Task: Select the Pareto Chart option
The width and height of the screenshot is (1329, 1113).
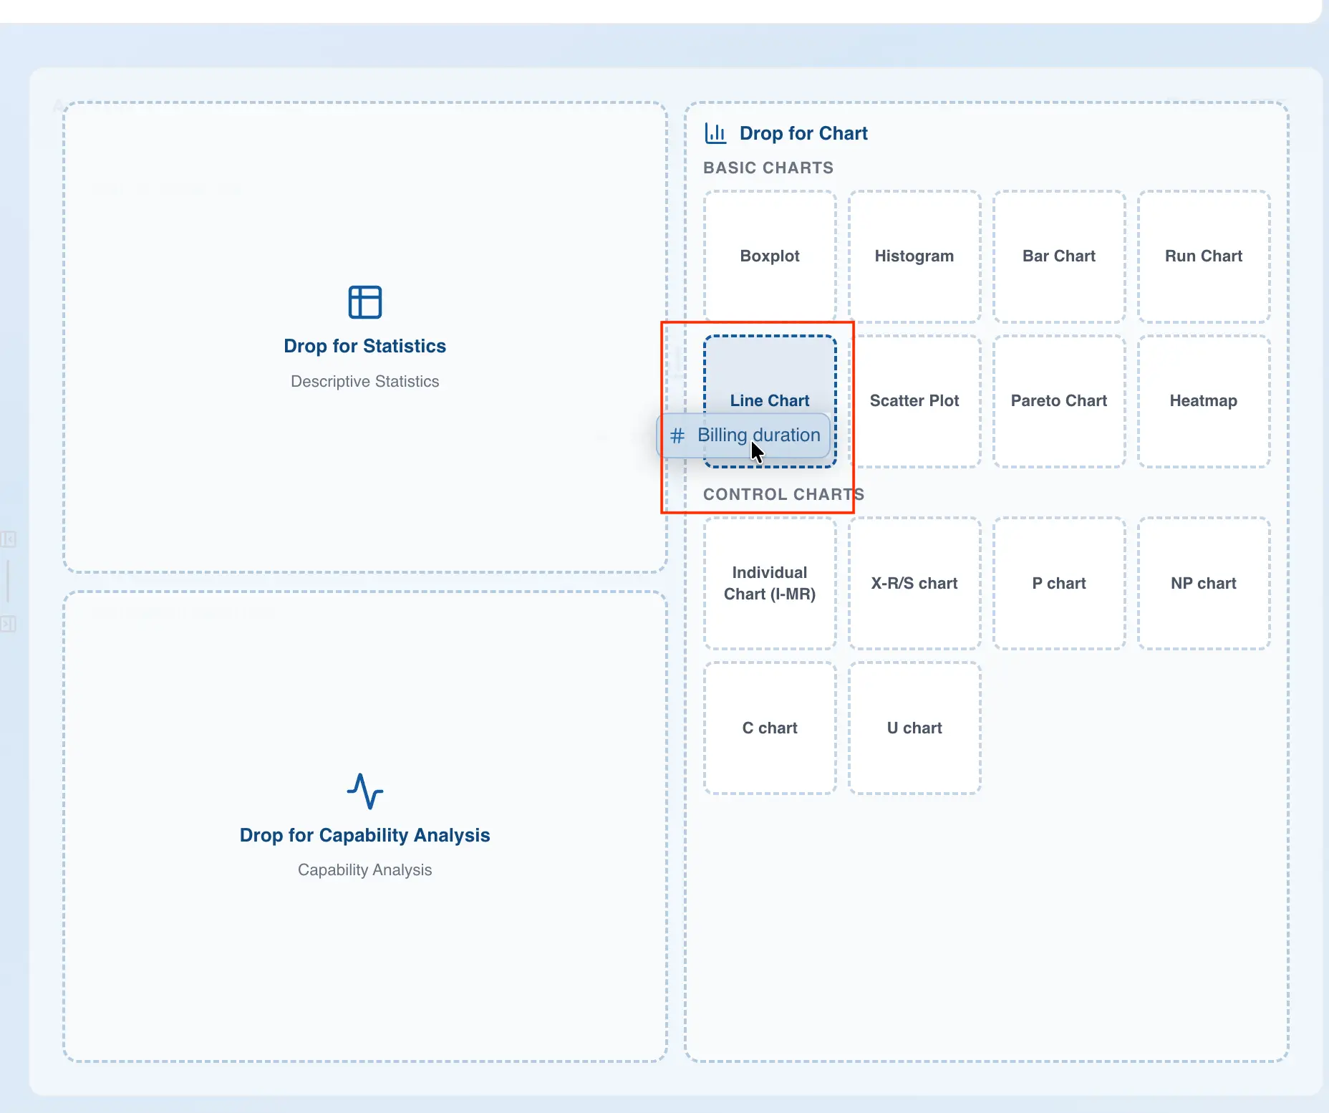Action: [1058, 400]
